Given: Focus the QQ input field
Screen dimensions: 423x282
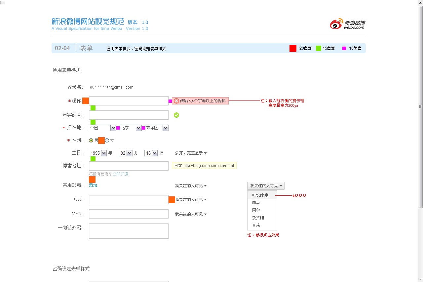Looking at the screenshot, I should click(x=129, y=200).
